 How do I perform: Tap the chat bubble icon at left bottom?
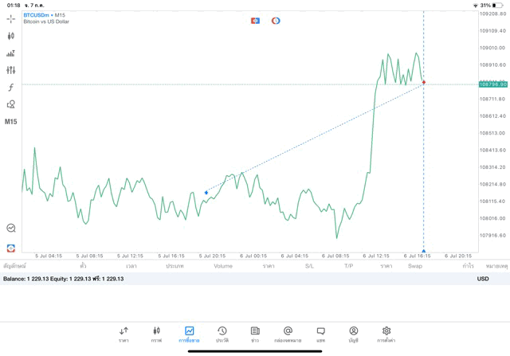pyautogui.click(x=11, y=229)
